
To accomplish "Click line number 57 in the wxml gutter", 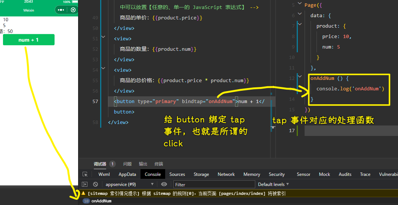I will click(x=95, y=102).
